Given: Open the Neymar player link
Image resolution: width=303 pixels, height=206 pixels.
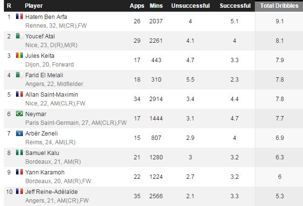Looking at the screenshot, I should click(x=36, y=113).
